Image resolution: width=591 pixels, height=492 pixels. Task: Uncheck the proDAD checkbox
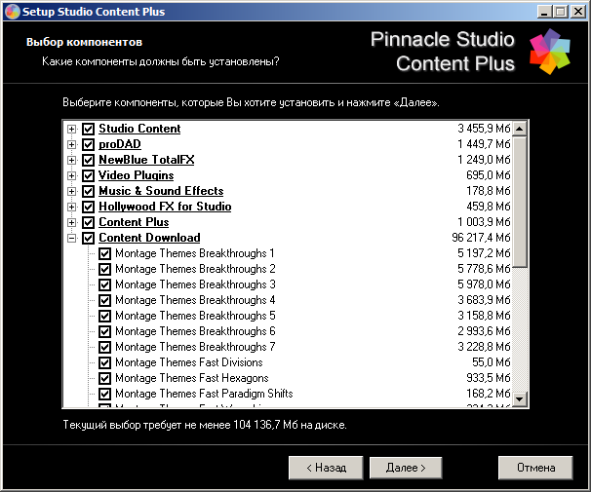(88, 144)
